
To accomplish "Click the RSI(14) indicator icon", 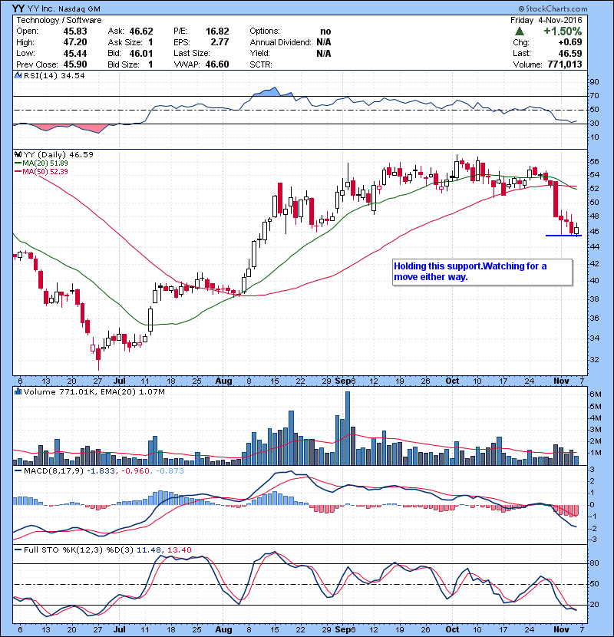I will tap(18, 75).
